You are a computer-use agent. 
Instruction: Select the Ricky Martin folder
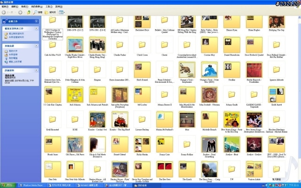click(142, 145)
